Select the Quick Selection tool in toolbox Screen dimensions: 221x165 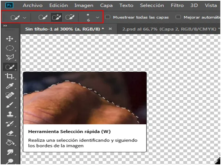click(x=9, y=67)
